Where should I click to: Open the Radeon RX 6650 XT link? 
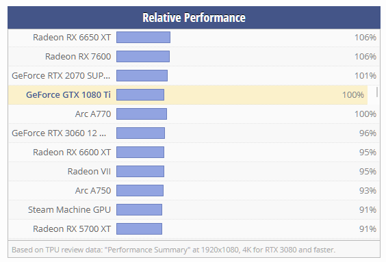coord(72,38)
